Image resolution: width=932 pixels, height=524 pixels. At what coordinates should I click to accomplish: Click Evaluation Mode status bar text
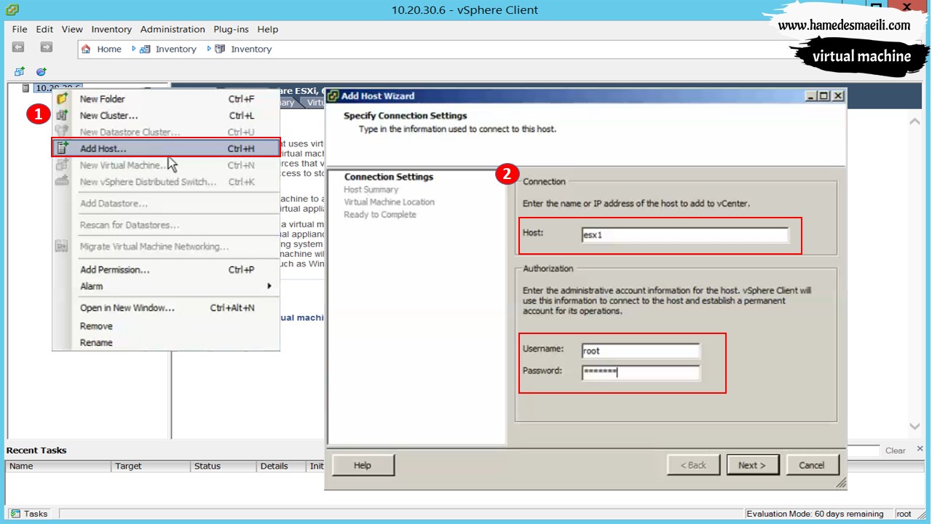point(815,514)
